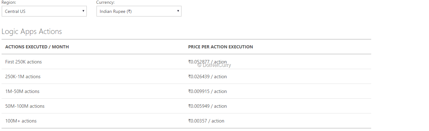
Task: Click the "Currency:" label
Action: point(106,2)
